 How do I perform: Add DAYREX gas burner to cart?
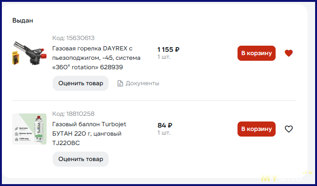click(256, 53)
